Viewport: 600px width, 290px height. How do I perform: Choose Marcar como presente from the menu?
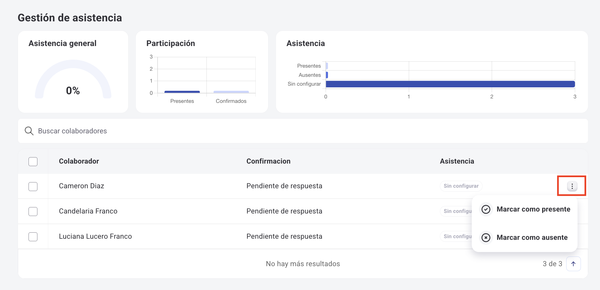[533, 209]
